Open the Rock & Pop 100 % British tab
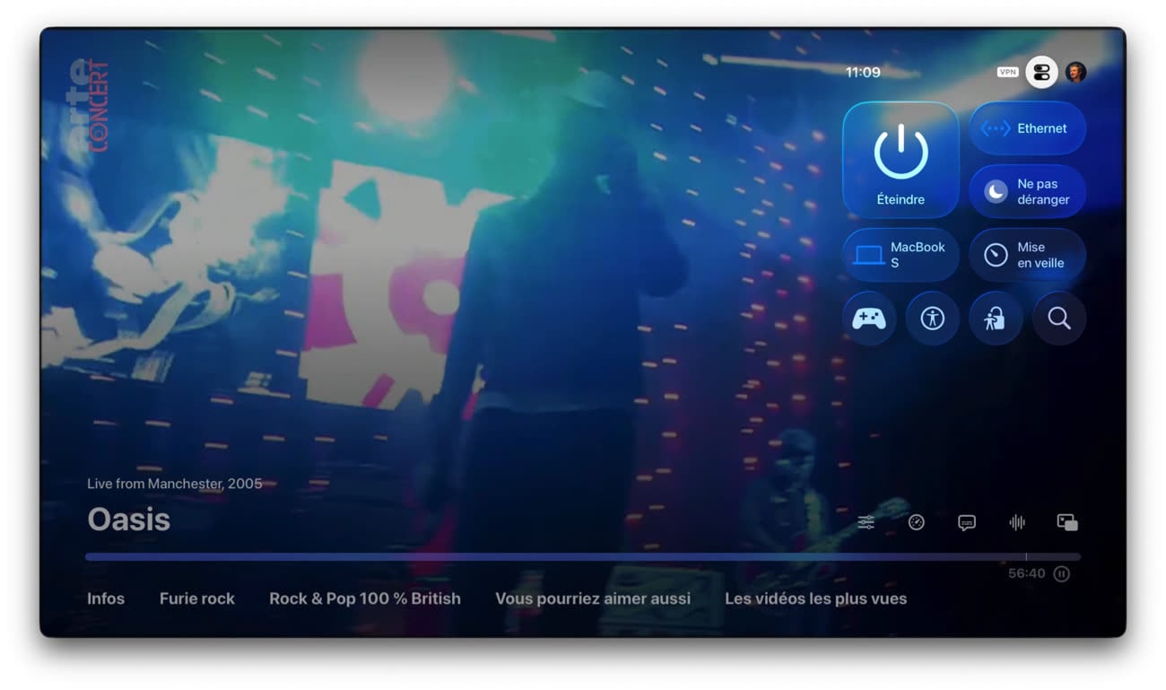Screen dimensions: 1166x690 [x=365, y=598]
